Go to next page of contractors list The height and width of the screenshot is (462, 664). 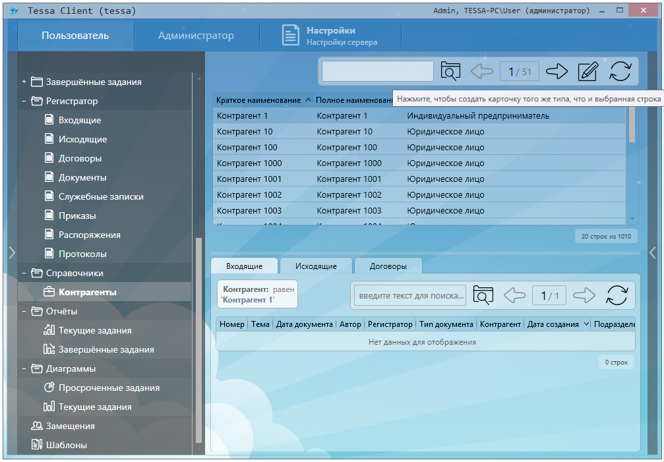pos(557,71)
